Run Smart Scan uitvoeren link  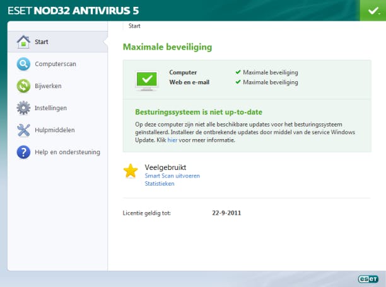point(172,176)
